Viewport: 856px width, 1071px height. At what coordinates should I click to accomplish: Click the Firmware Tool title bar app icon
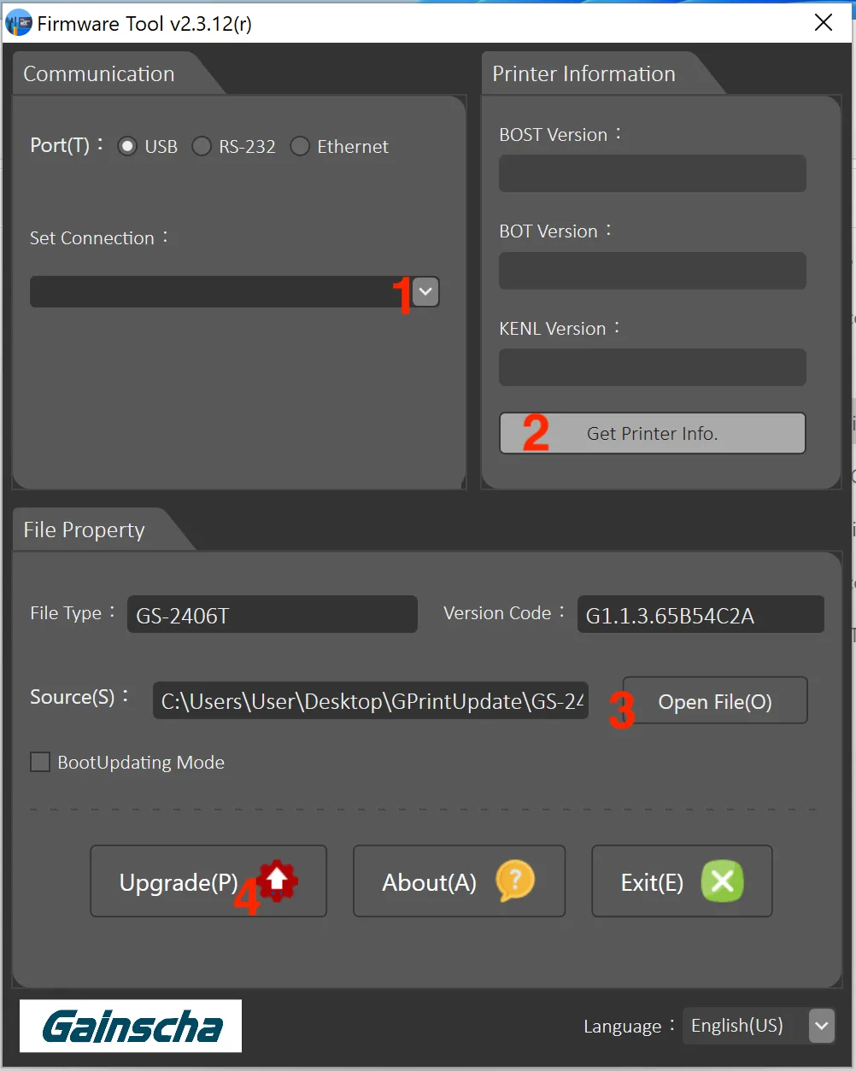coord(19,23)
